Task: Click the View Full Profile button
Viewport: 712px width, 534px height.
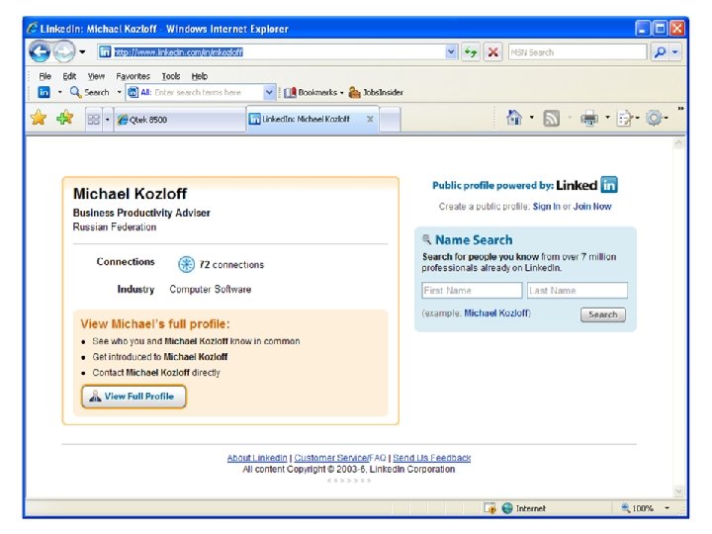Action: tap(133, 397)
